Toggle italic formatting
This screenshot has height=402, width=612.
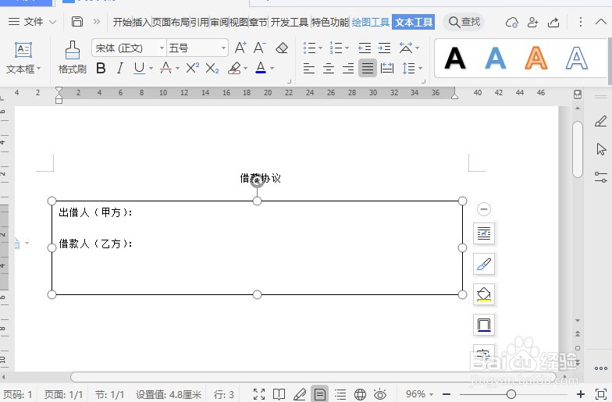120,69
